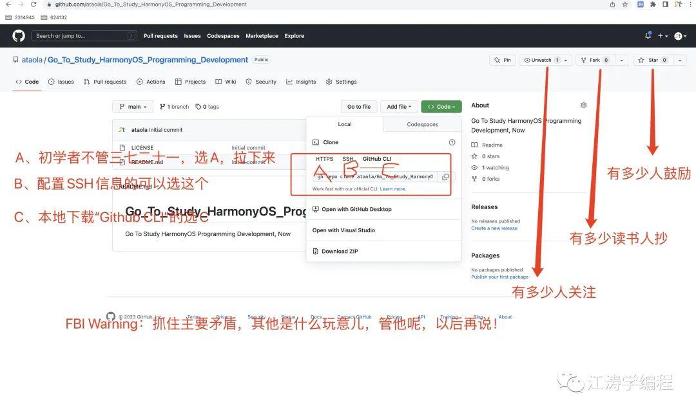Switch to the Settings tab
Image resolution: width=696 pixels, height=413 pixels.
(x=342, y=82)
